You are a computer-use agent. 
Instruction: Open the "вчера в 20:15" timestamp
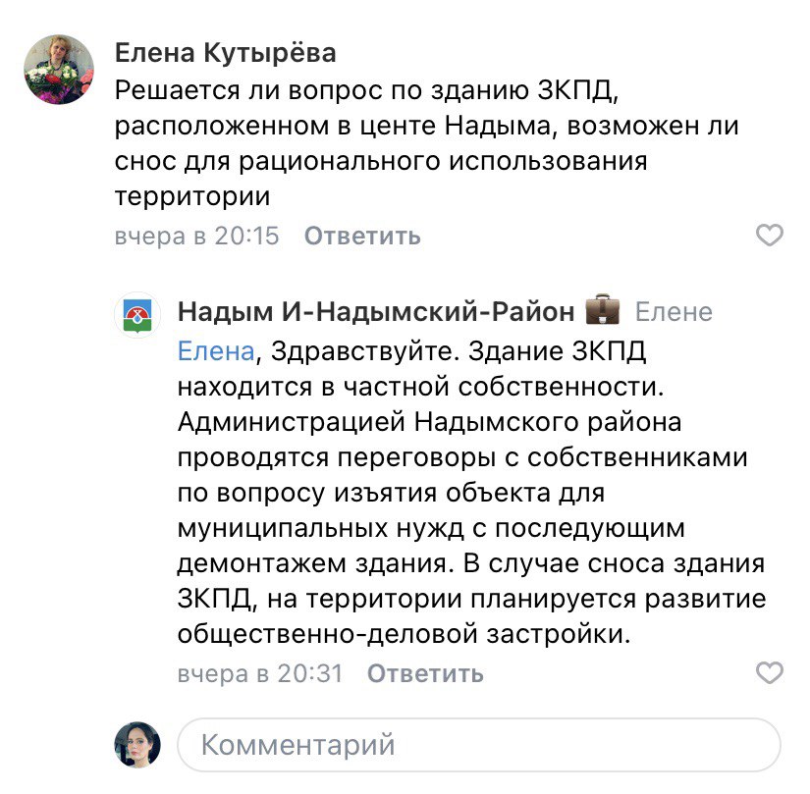[x=197, y=237]
